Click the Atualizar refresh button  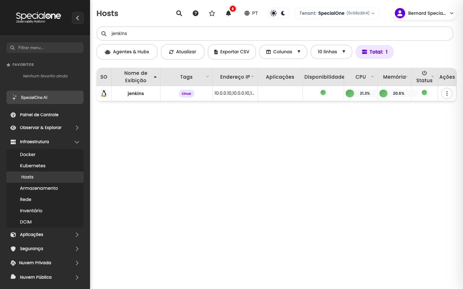coord(183,52)
